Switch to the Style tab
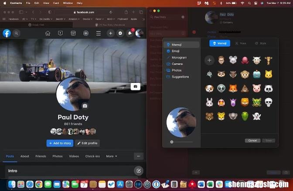 [x=261, y=43]
